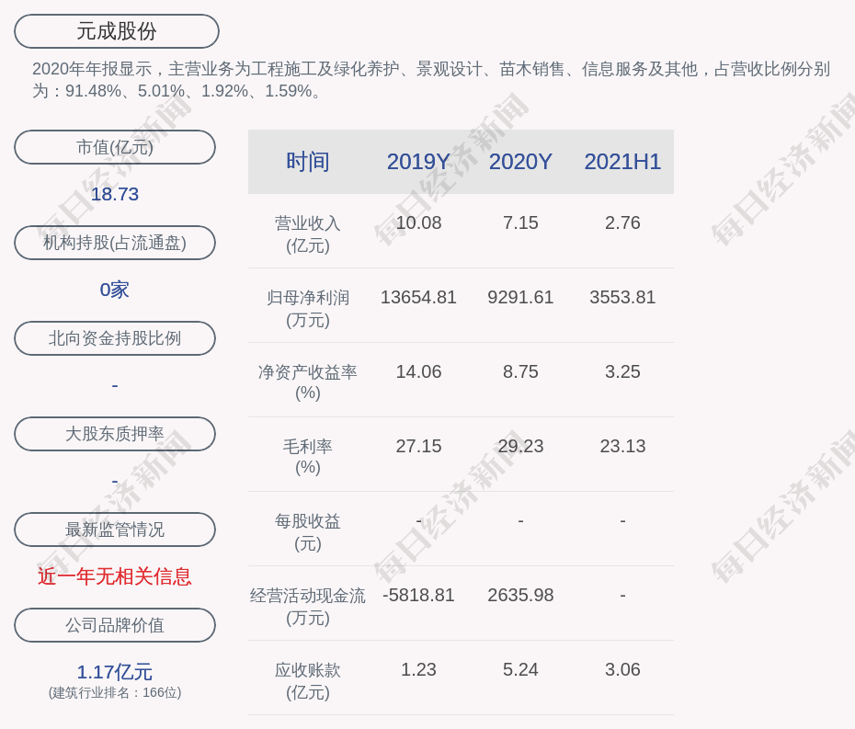This screenshot has width=855, height=729.
Task: Click the 应收账款 (亿元) row label
Action: 308,681
